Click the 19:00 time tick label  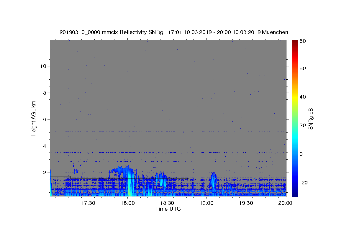tap(207, 203)
